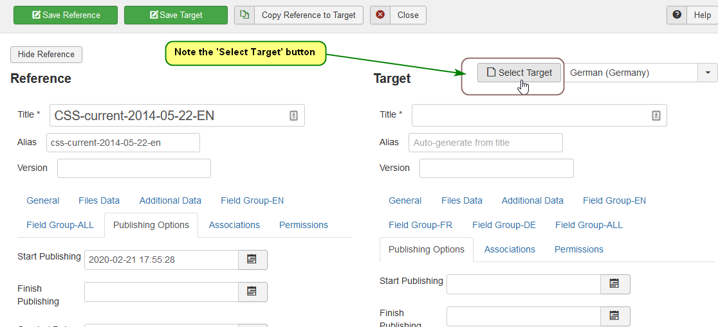Viewport: 718px width, 327px height.
Task: Open the German (Germany) language dropdown
Action: point(631,73)
